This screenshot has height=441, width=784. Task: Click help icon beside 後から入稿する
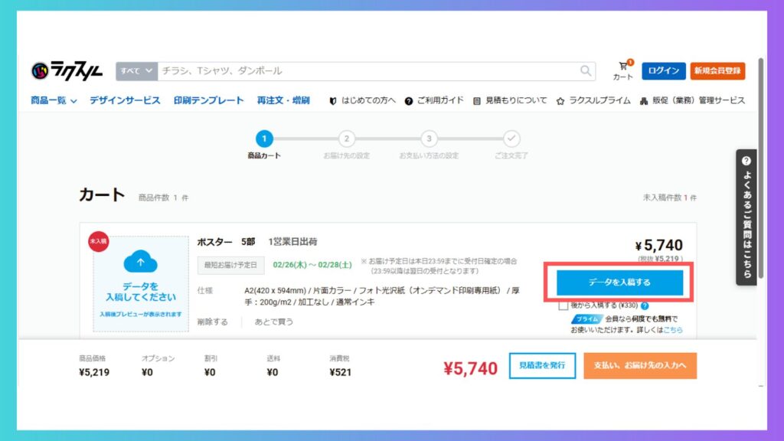pyautogui.click(x=645, y=306)
